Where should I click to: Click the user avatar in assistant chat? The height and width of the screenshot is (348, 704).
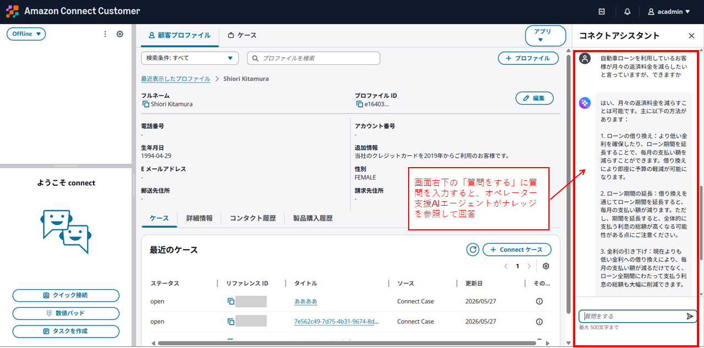(585, 58)
